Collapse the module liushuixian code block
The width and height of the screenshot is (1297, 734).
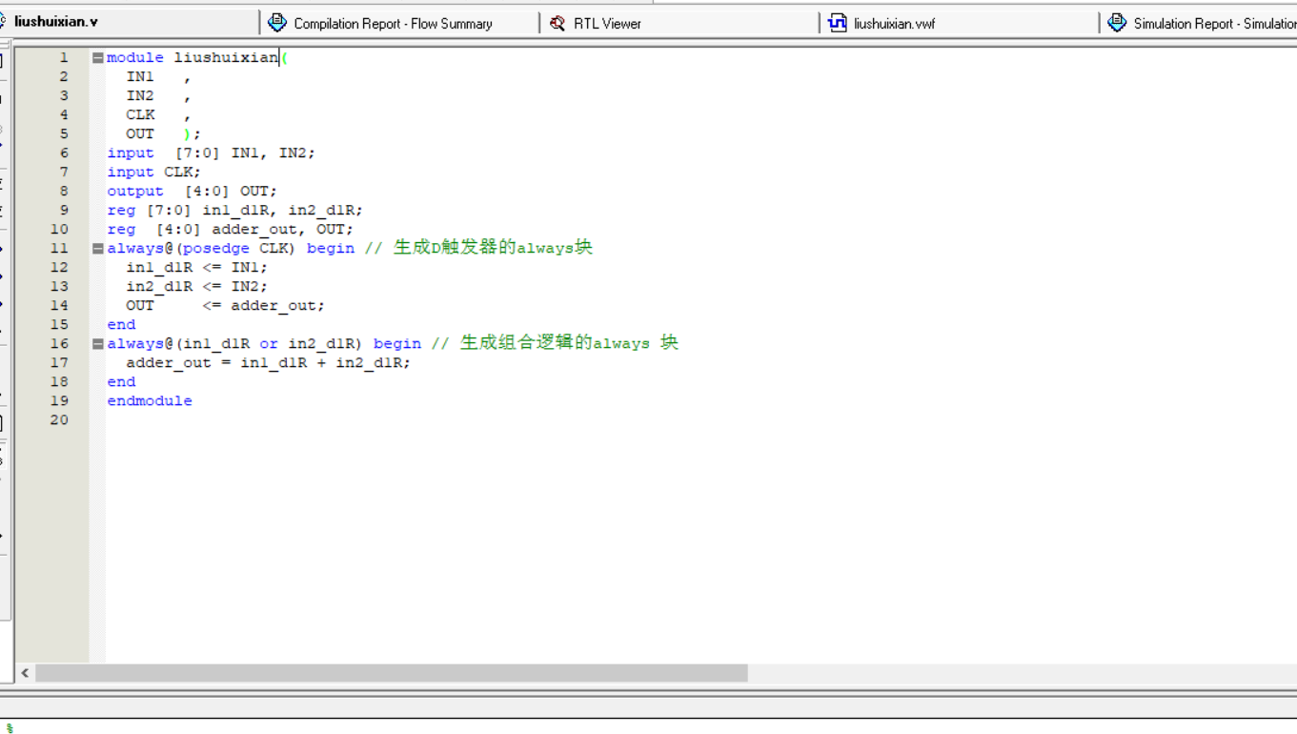point(97,58)
